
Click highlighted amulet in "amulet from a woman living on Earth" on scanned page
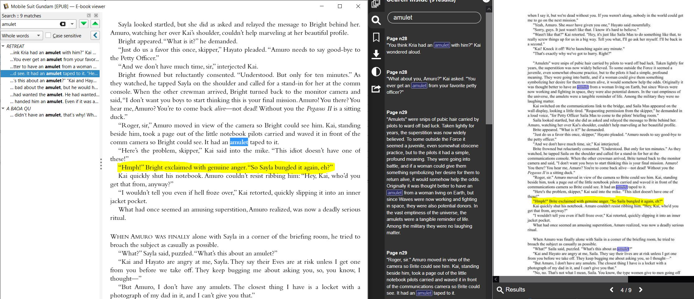[583, 87]
